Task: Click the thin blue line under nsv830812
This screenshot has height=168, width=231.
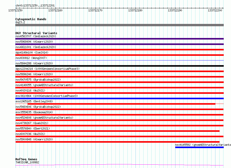Action: click(119, 60)
